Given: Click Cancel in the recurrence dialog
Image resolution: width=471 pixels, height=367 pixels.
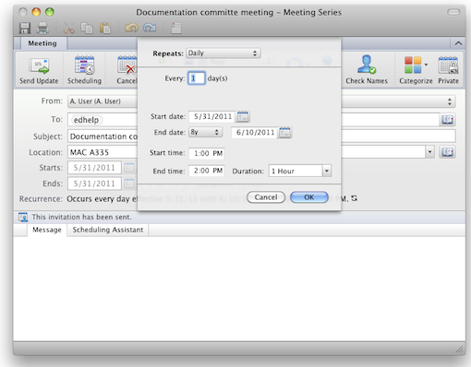Looking at the screenshot, I should [x=266, y=197].
